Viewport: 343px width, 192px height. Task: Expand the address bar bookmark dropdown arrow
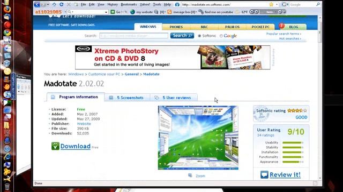277,4
